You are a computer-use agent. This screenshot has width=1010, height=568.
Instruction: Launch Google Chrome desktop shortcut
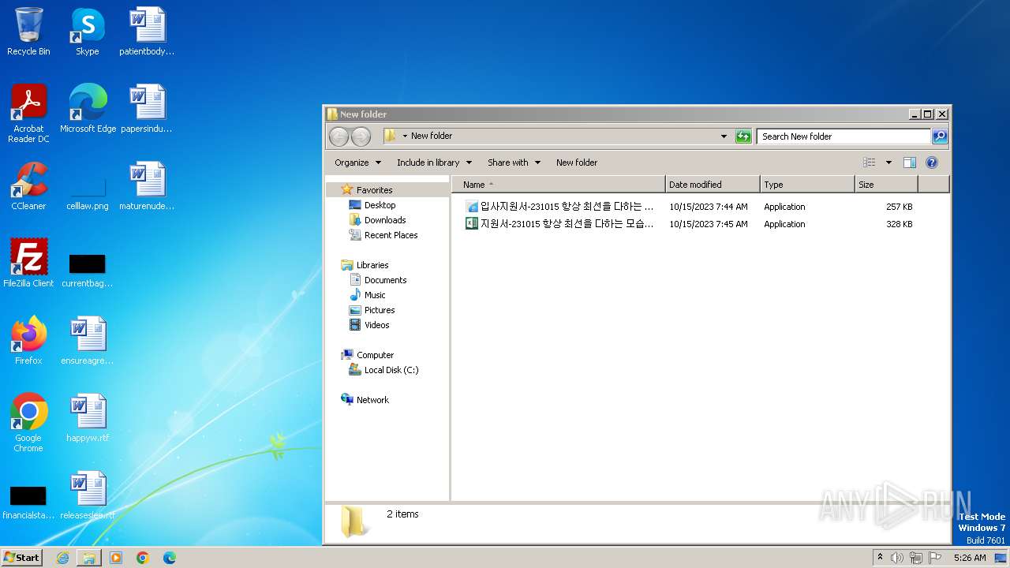pyautogui.click(x=28, y=423)
